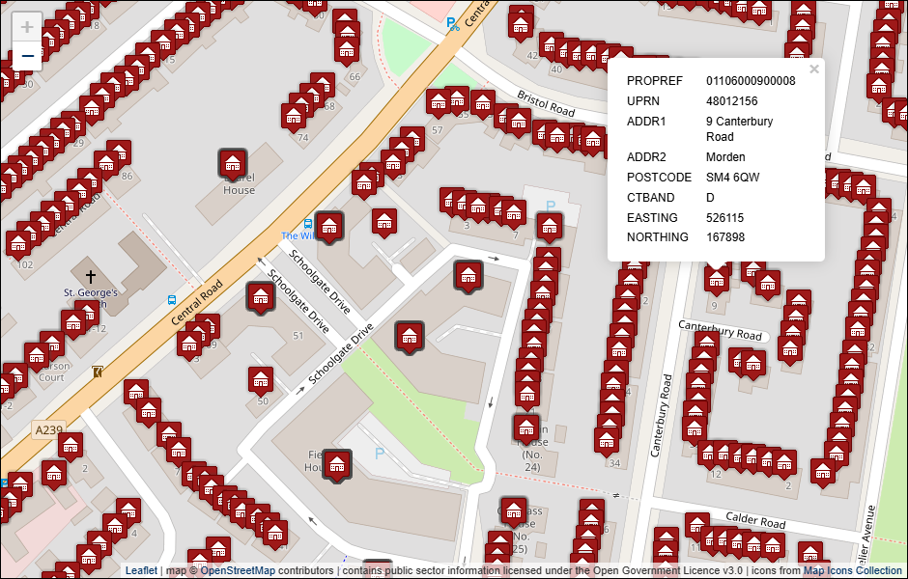Viewport: 908px width, 579px height.
Task: Click the A239 road label
Action: [48, 429]
